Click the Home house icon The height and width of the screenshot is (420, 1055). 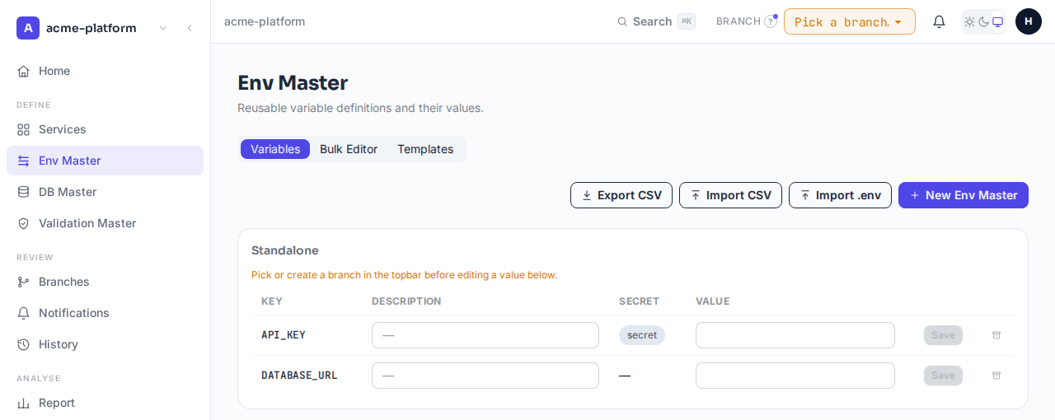[x=23, y=71]
